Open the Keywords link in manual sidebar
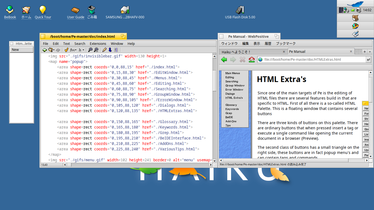The image size is (374, 210). (232, 109)
